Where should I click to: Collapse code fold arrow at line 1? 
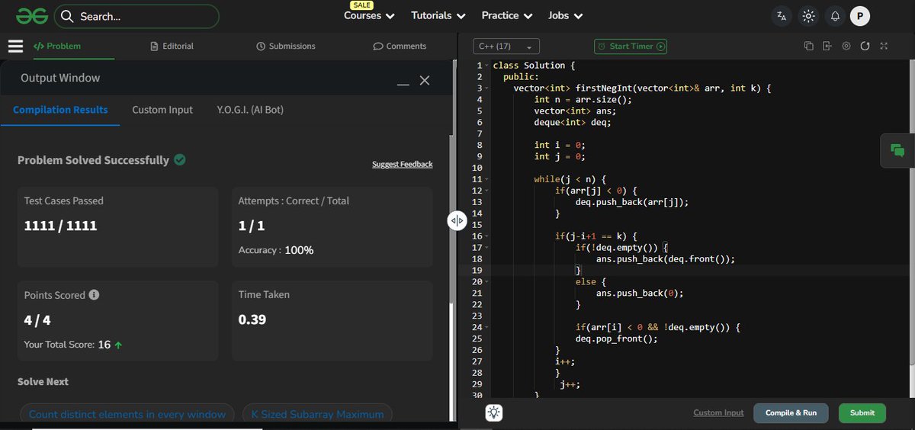pos(487,66)
